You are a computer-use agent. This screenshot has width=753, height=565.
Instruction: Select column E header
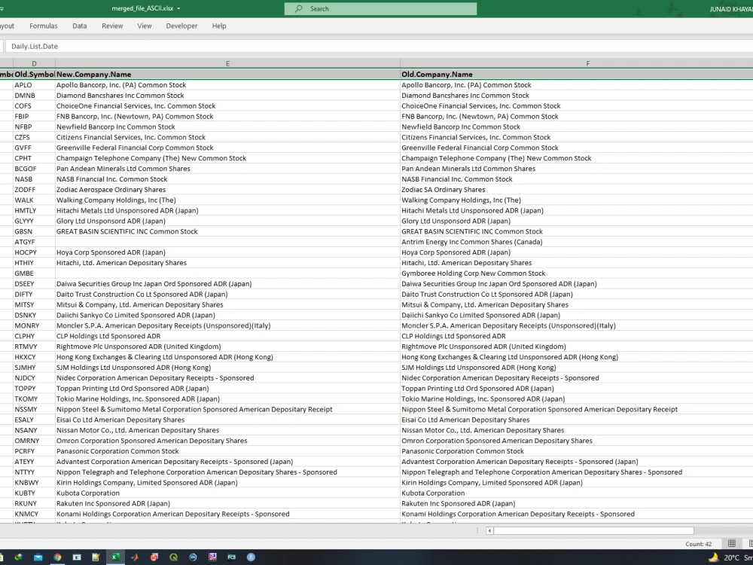227,63
